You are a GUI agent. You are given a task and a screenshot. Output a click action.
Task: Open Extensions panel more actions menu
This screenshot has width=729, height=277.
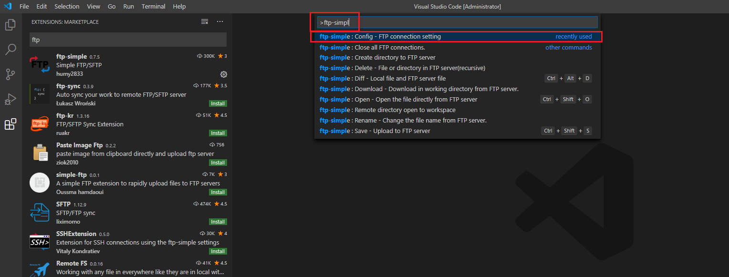[x=220, y=21]
